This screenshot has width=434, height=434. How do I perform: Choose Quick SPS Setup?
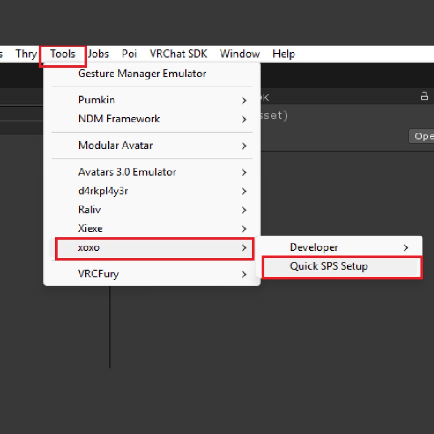tap(339, 266)
